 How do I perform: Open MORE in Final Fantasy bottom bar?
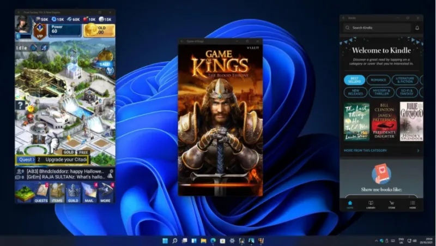click(x=106, y=193)
